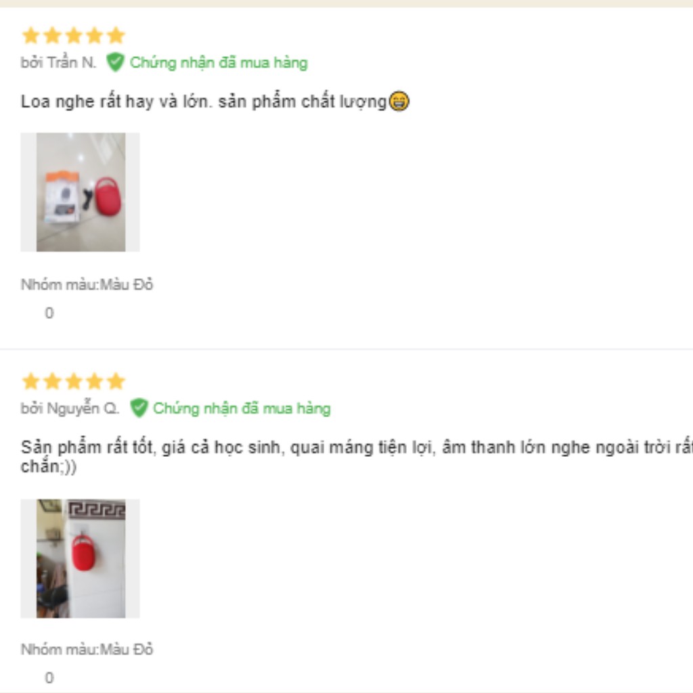Click "Chứng nhận đã mua hàng" next to Nguyễn Q.
Image resolution: width=693 pixels, height=693 pixels.
[x=242, y=408]
